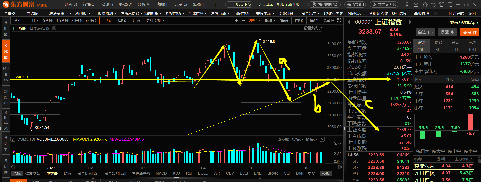
Task: Zoom in chart with plus icon
Action: pos(236,20)
